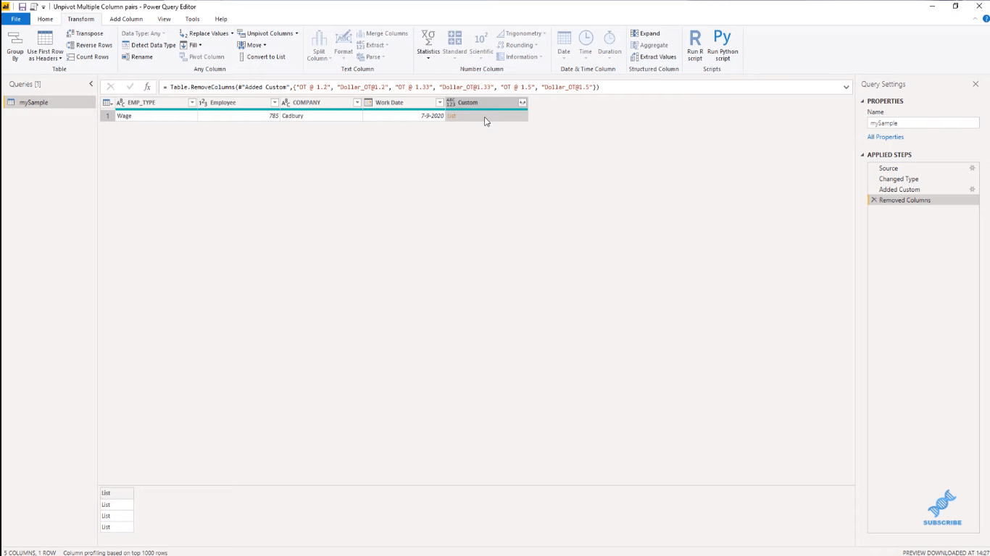The width and height of the screenshot is (990, 556).
Task: Close the Query Settings pane
Action: pyautogui.click(x=976, y=84)
